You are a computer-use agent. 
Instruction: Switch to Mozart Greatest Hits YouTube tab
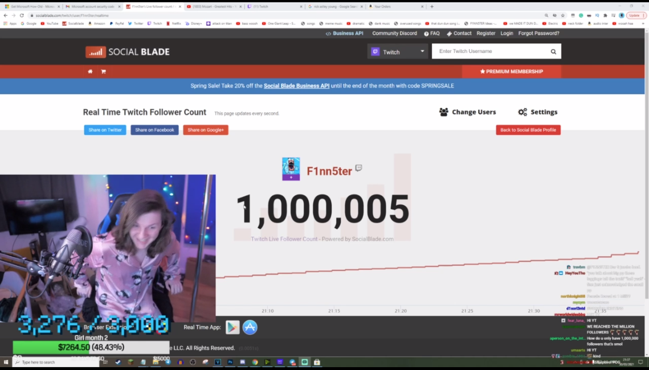coord(214,7)
